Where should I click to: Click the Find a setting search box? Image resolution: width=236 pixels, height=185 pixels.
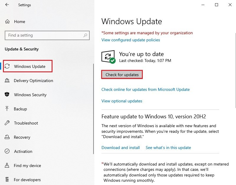point(47,35)
